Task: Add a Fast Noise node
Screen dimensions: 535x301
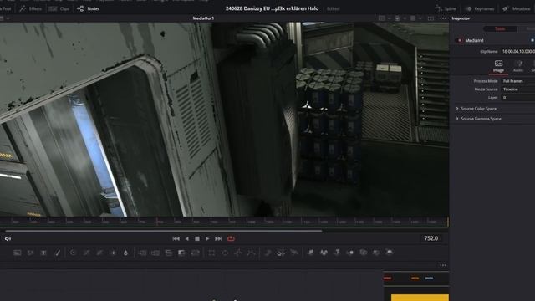Action: tap(30, 253)
